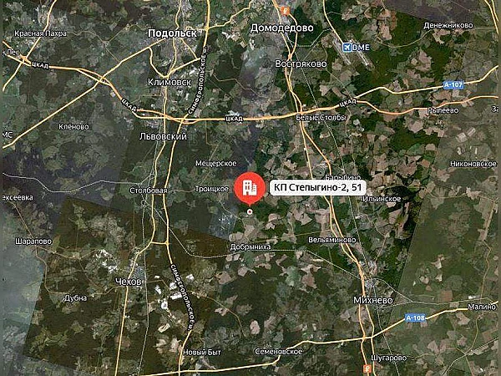The width and height of the screenshot is (501, 376).
Task: Click the Вельяминово label
Action: pyautogui.click(x=332, y=240)
